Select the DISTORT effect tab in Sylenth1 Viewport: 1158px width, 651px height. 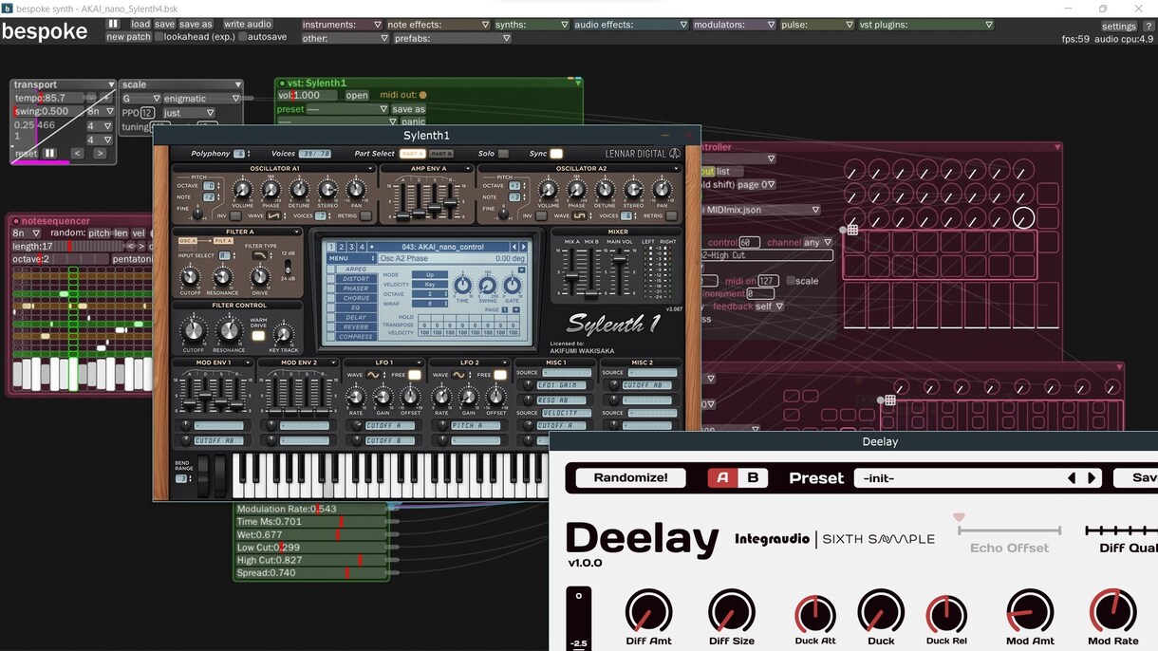click(356, 279)
